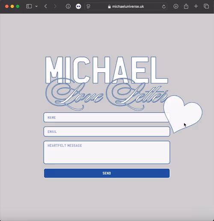The image size is (214, 221).
Task: Toggle the Safari sidebar icon
Action: pyautogui.click(x=29, y=6)
